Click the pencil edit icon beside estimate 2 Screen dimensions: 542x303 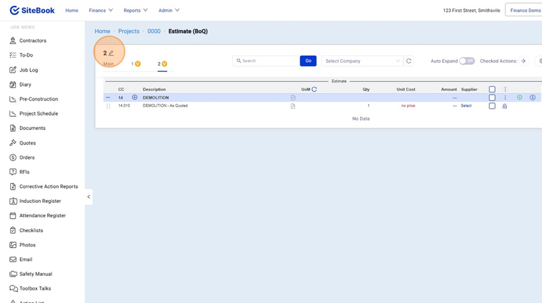point(111,54)
